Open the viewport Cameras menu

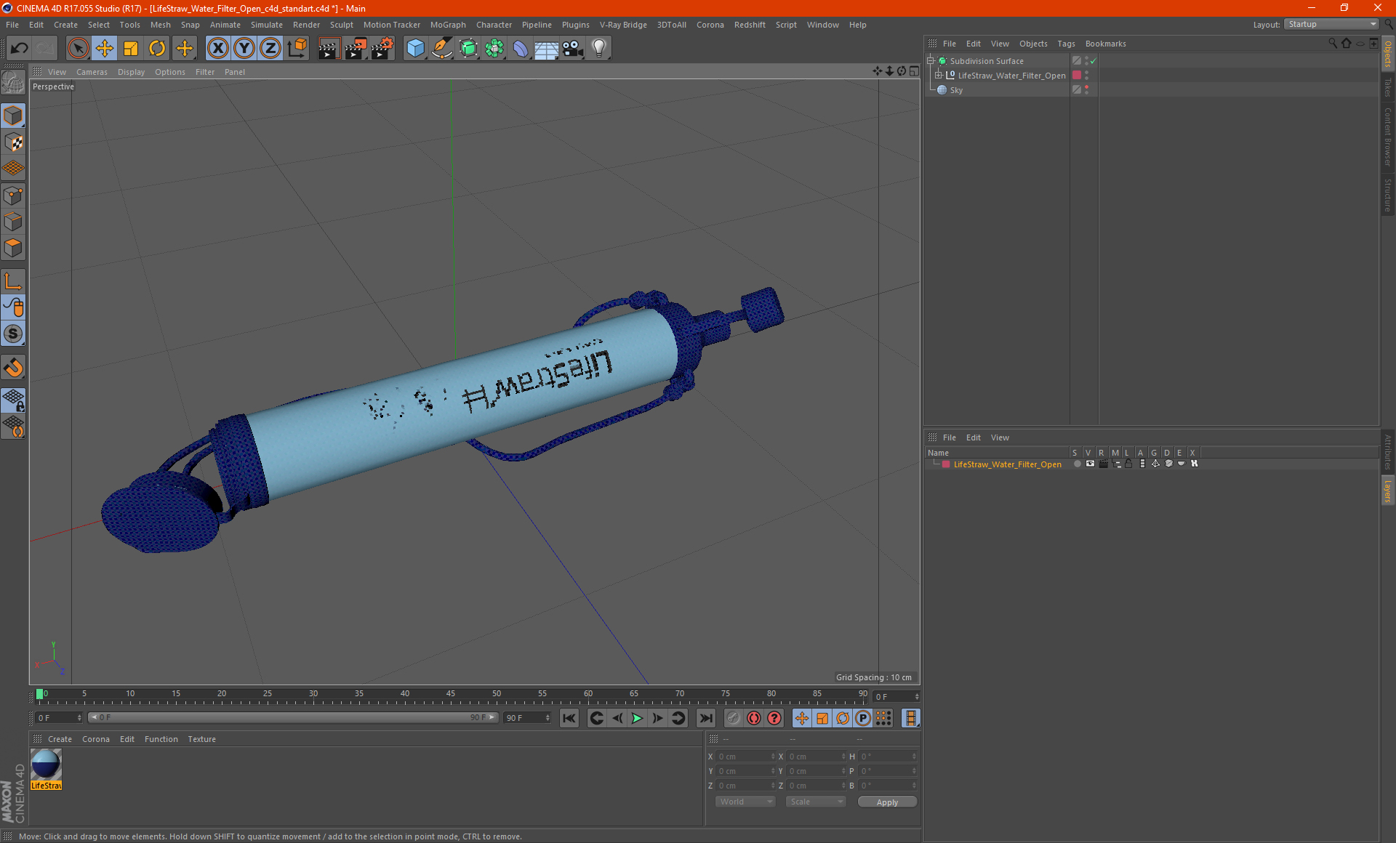pyautogui.click(x=92, y=72)
